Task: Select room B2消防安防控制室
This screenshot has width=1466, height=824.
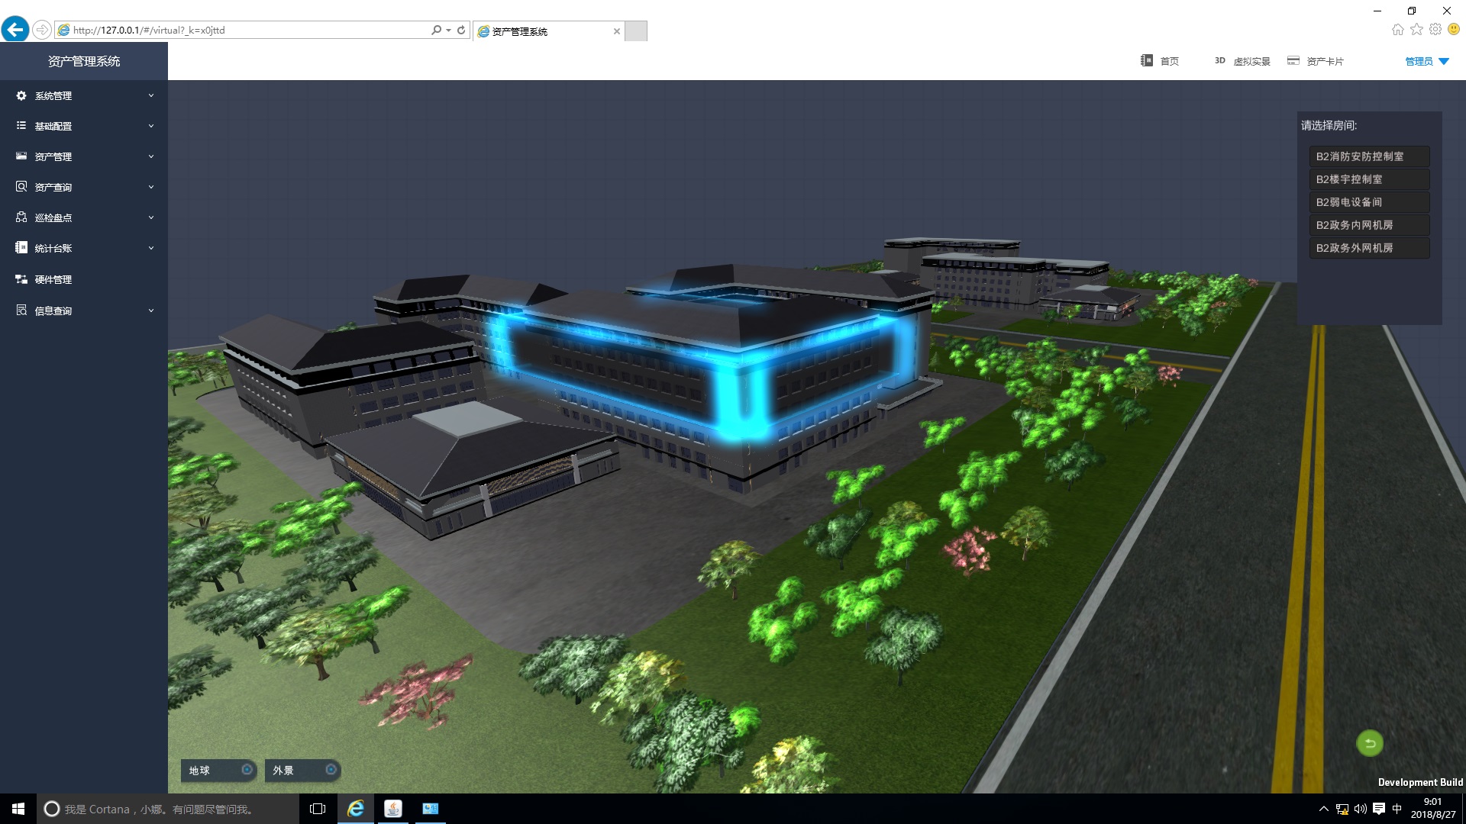Action: [x=1368, y=156]
